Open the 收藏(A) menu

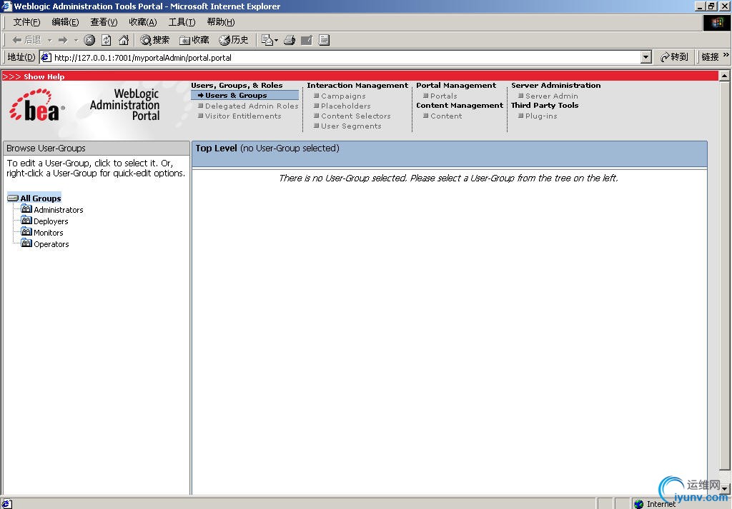pos(143,22)
